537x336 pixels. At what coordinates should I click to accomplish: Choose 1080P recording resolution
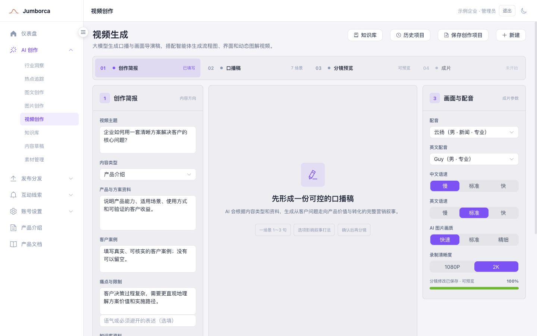452,267
